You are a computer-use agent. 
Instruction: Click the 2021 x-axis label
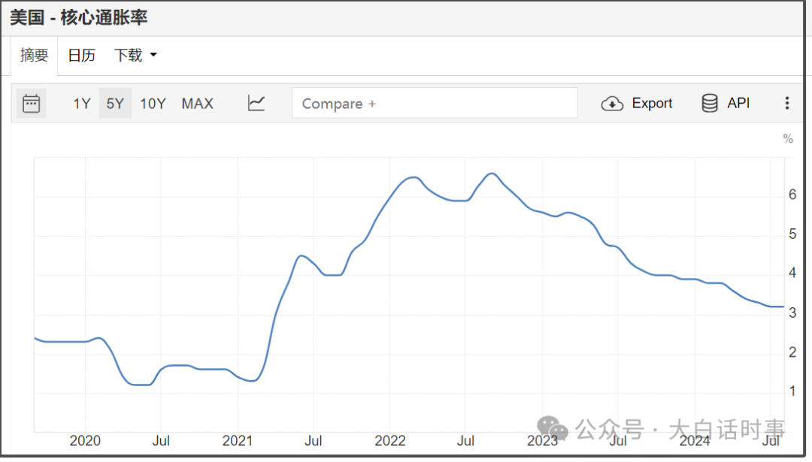(237, 441)
